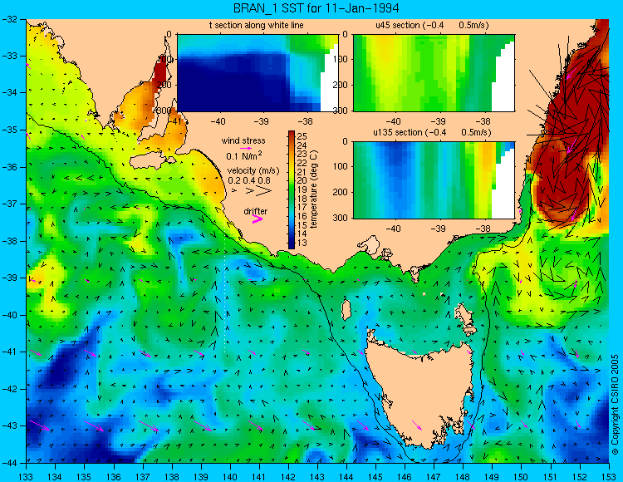The width and height of the screenshot is (623, 482).
Task: Click the "u45 section (-0.4 0.5m/s)" label
Action: [432, 26]
